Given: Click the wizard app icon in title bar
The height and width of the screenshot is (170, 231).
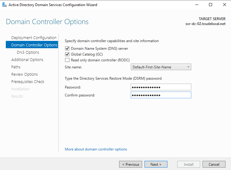Looking at the screenshot, I should click(5, 5).
